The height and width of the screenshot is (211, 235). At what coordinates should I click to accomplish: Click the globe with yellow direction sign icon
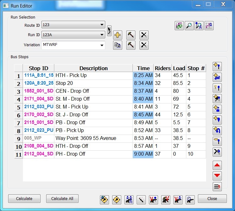coord(104,200)
